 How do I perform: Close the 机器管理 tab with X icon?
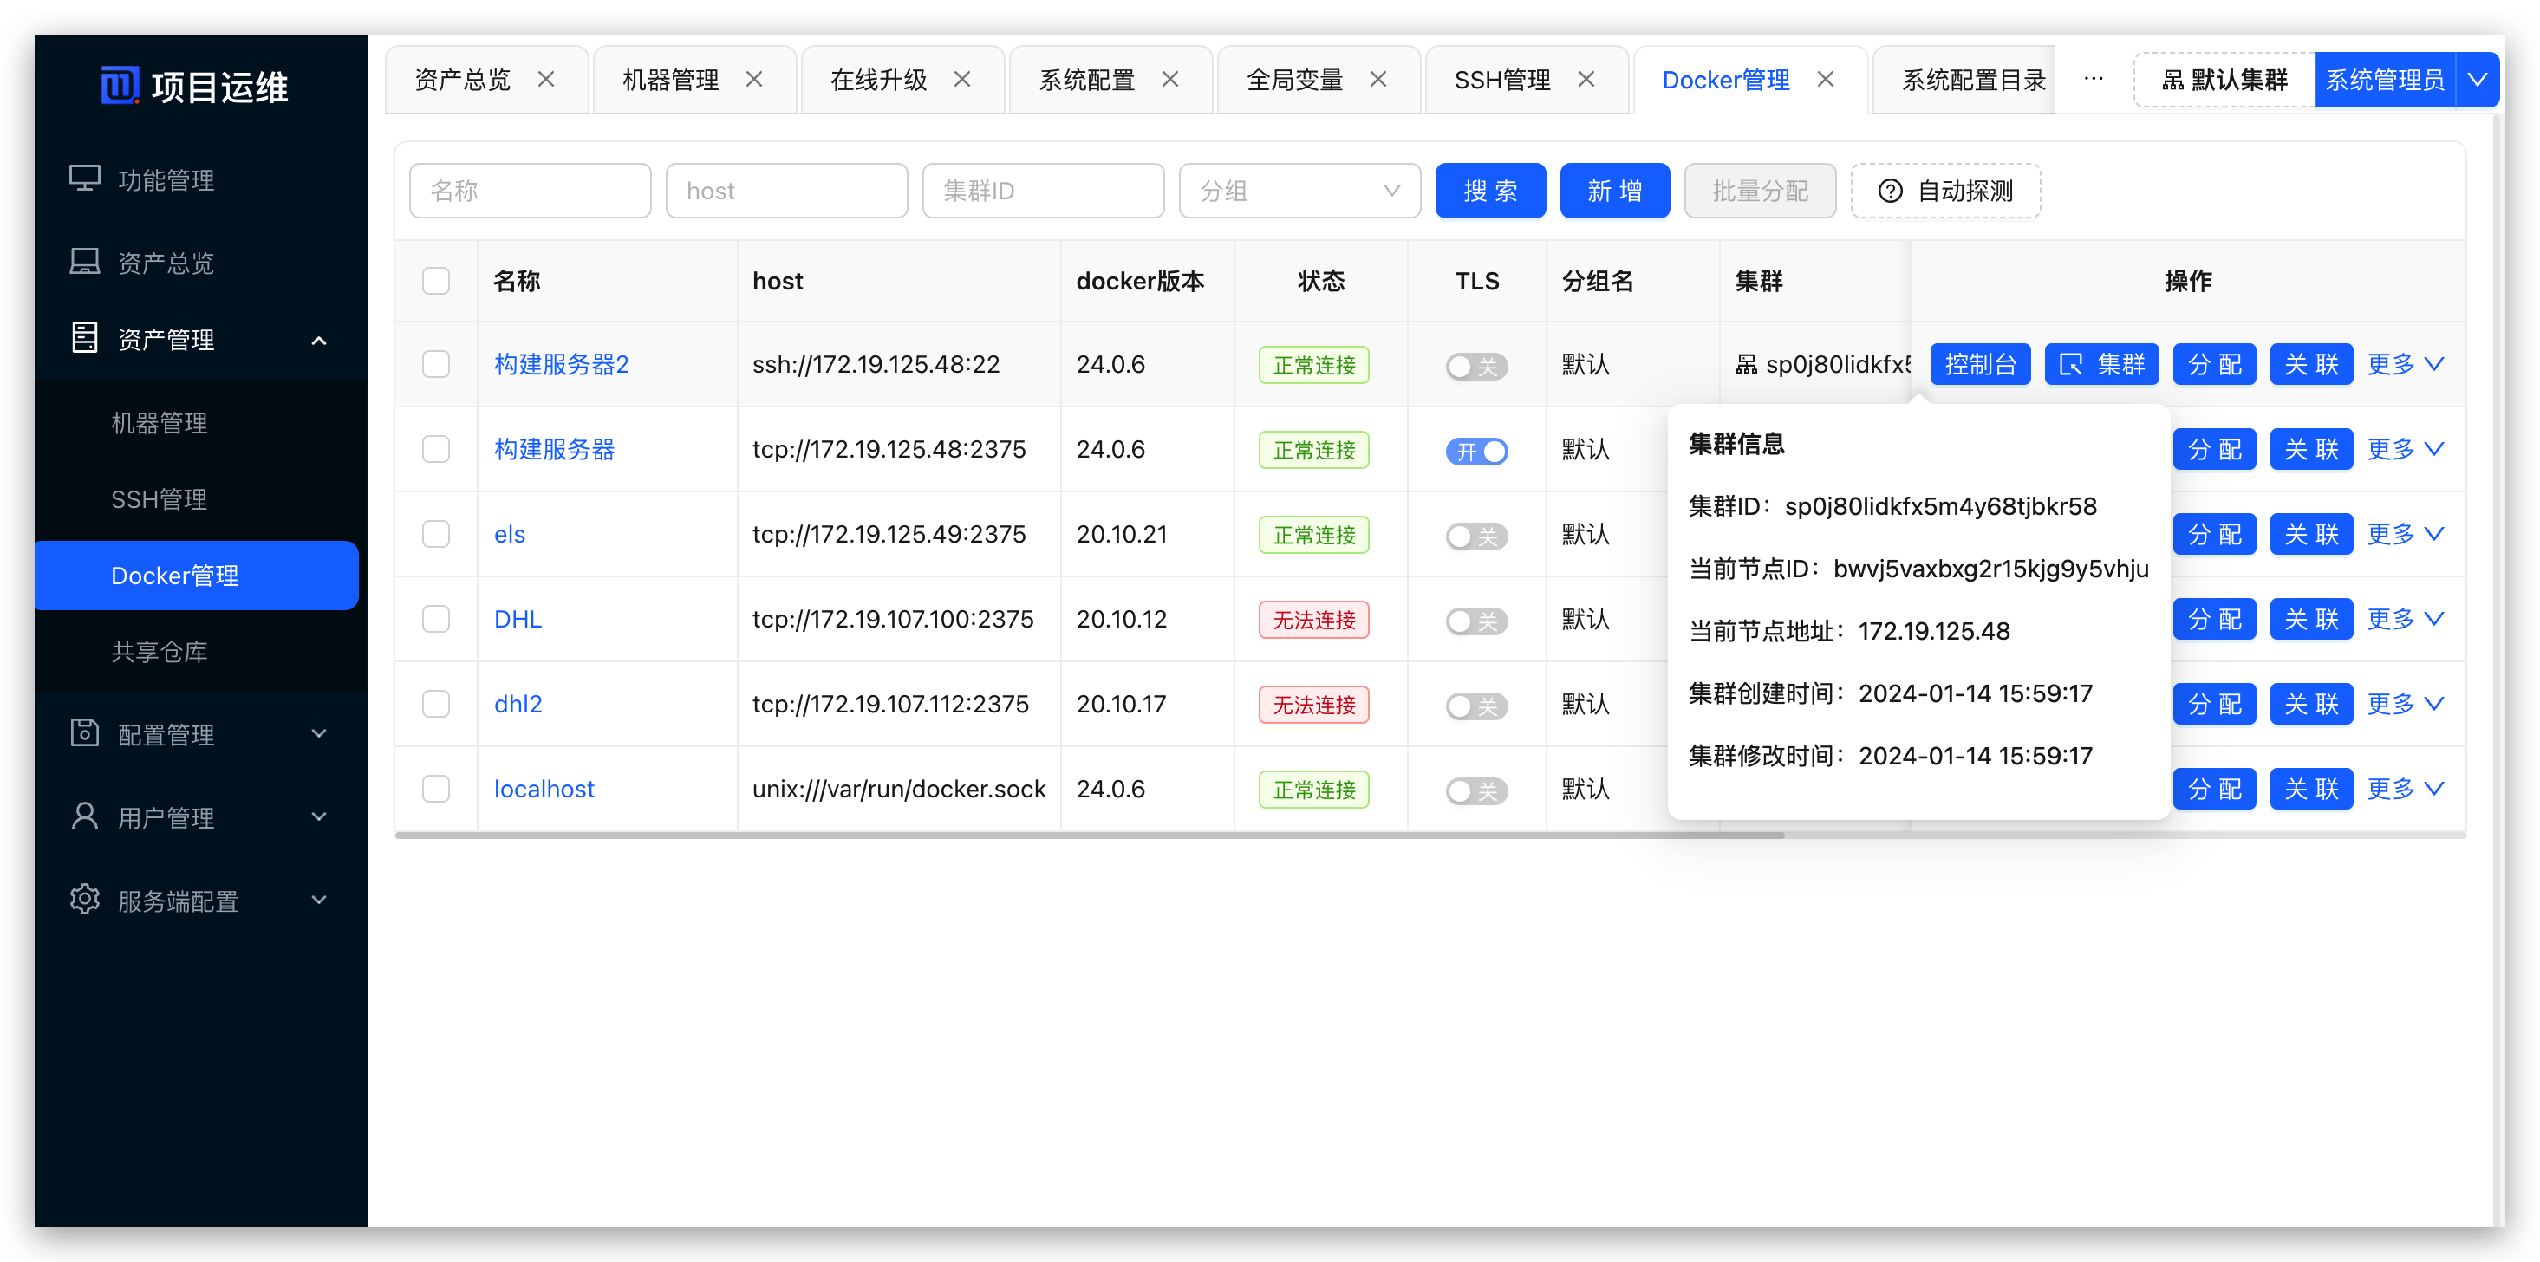coord(754,80)
